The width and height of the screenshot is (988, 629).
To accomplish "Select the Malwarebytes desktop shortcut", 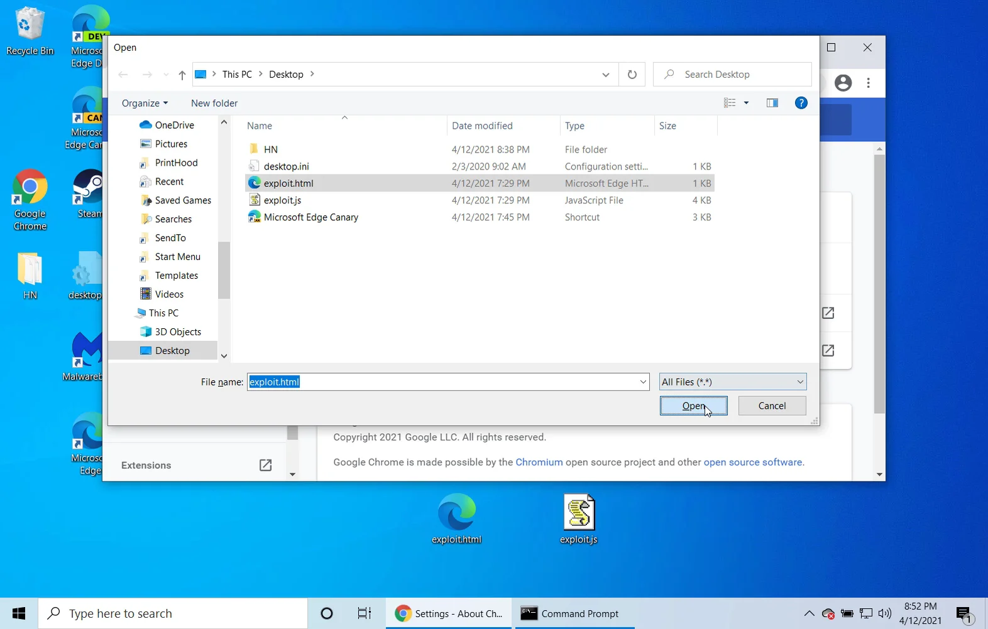I will (84, 355).
